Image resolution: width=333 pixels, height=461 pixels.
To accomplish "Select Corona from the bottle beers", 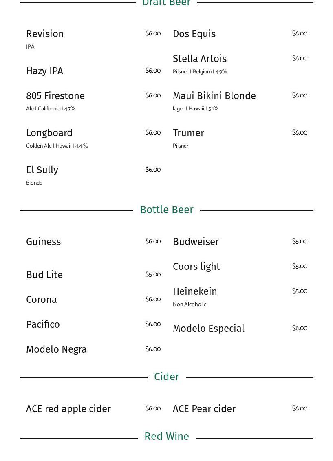I will click(x=42, y=300).
